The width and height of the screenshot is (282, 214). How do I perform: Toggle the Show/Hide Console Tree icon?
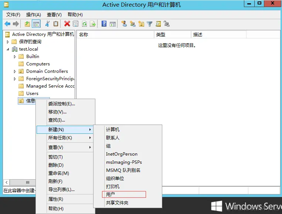coord(36,24)
